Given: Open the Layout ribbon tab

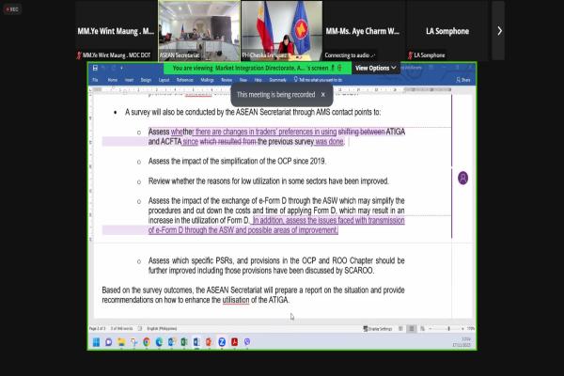Looking at the screenshot, I should (164, 80).
